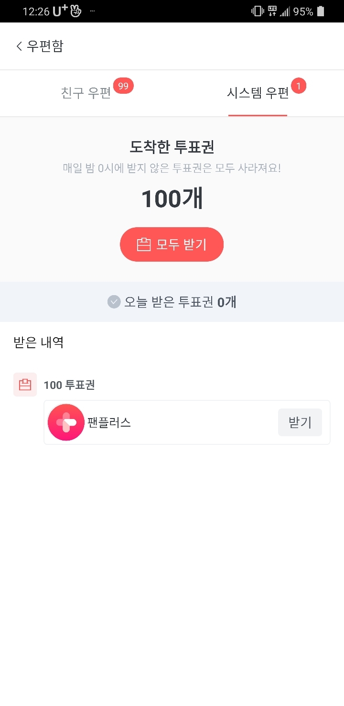Tap the pink ticket icon beside 100 투표권
Image resolution: width=344 pixels, height=706 pixels.
click(x=25, y=385)
